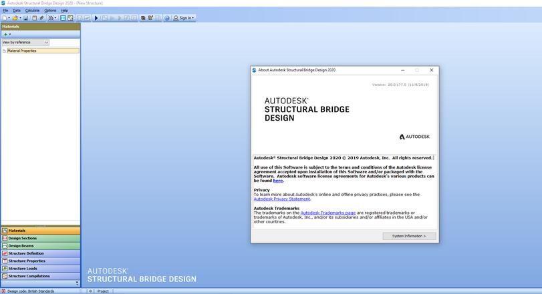Click the British flag design code icon
The height and width of the screenshot is (294, 542).
coord(3,291)
